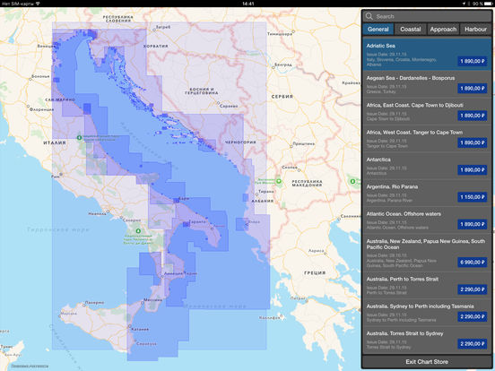The image size is (495, 371).
Task: Switch to the General tab
Action: 378,29
